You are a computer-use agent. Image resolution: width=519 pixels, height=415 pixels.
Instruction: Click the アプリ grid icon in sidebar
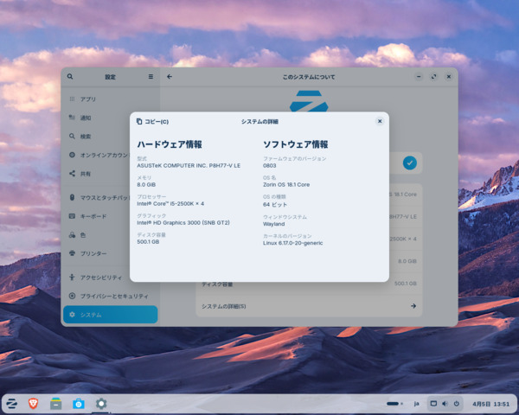72,99
